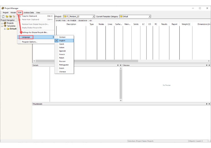Close the Details panel

[x=120, y=65]
